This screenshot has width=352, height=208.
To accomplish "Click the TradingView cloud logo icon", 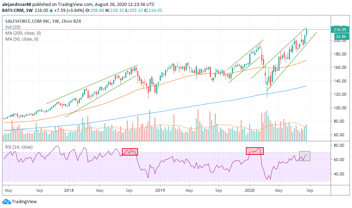I will click(7, 201).
